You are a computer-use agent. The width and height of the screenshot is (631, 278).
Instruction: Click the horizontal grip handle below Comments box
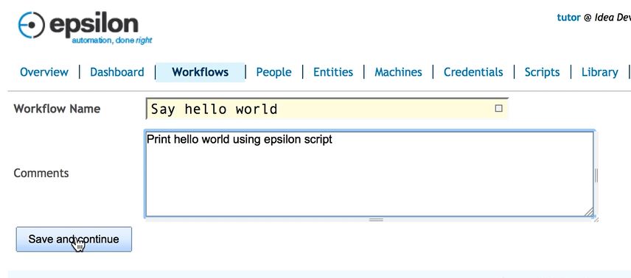coord(376,220)
